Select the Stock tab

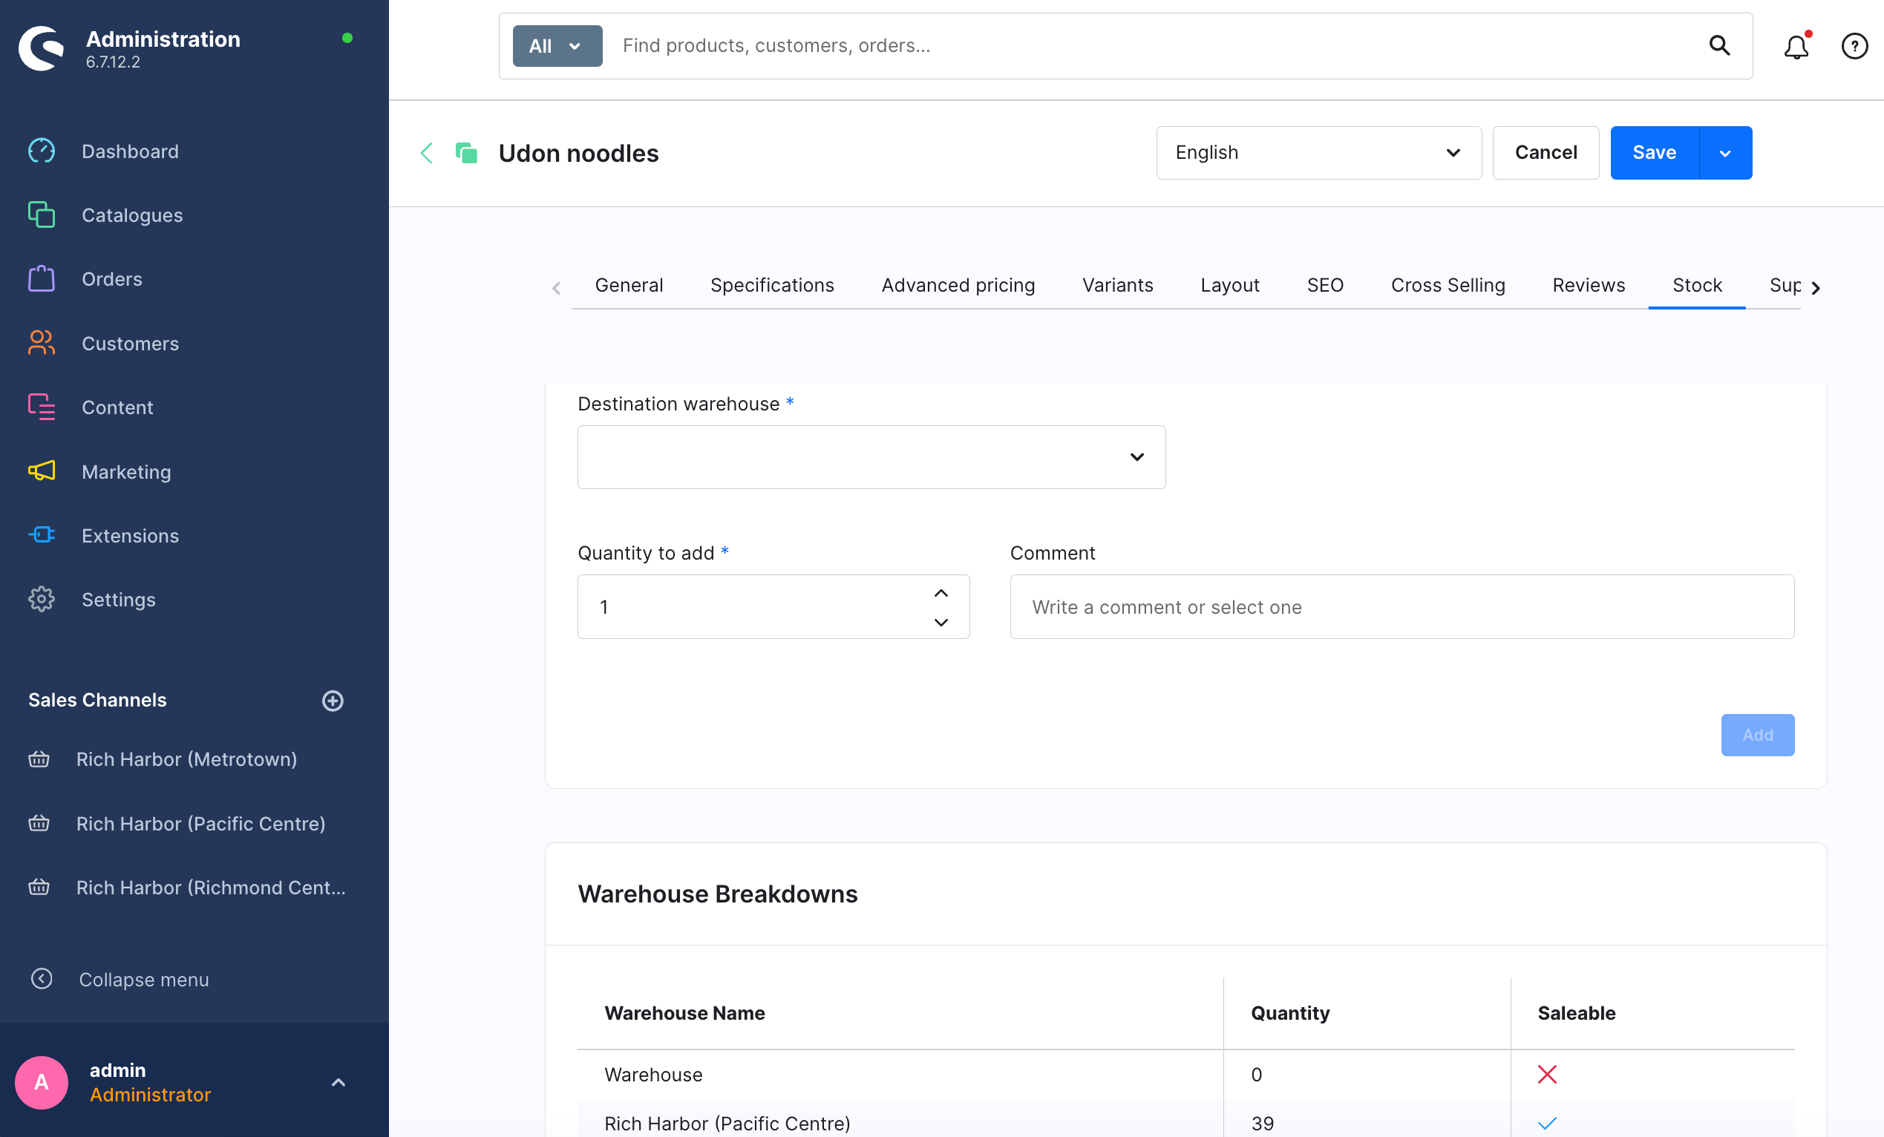1697,285
